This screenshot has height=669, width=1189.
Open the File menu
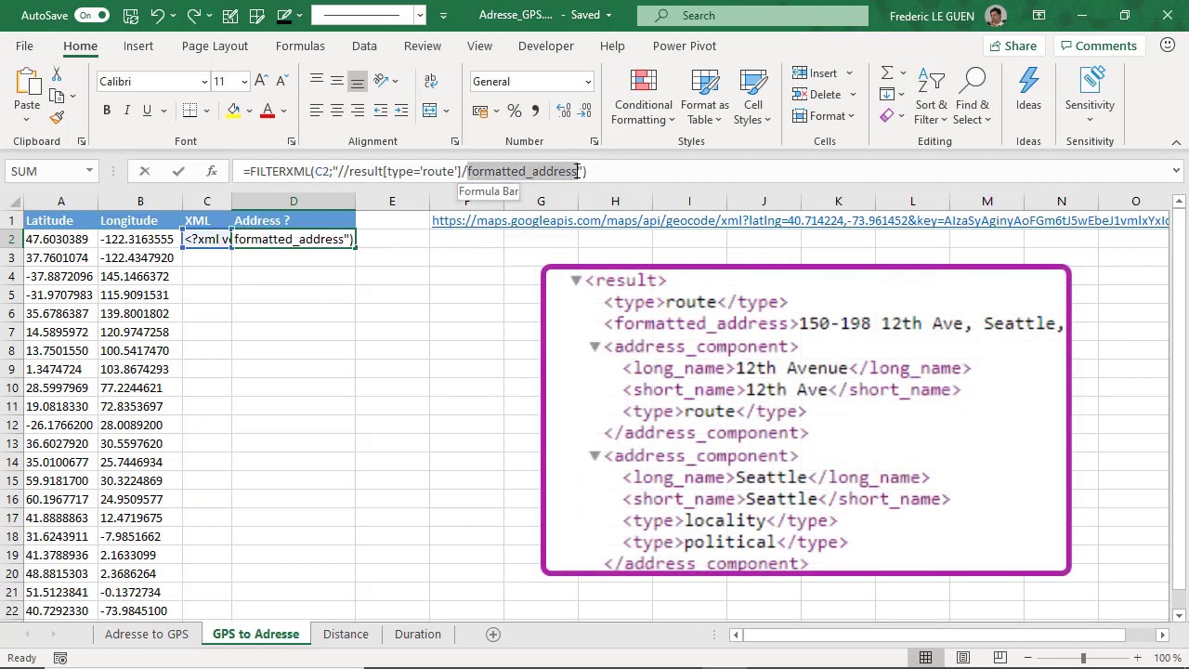(x=24, y=46)
